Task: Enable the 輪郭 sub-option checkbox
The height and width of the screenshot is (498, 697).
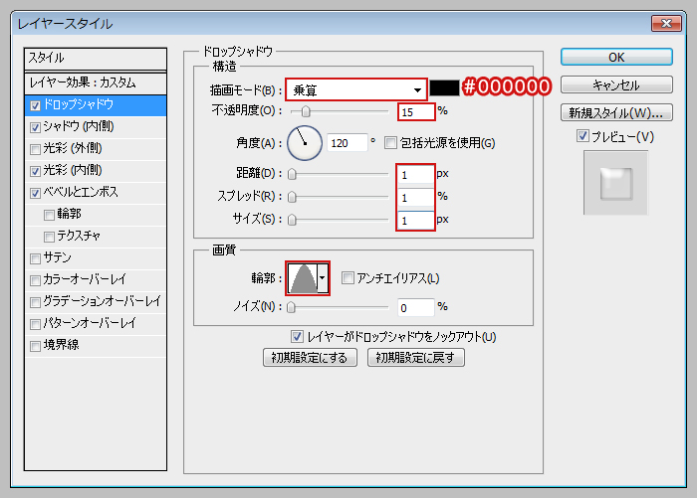Action: 50,216
